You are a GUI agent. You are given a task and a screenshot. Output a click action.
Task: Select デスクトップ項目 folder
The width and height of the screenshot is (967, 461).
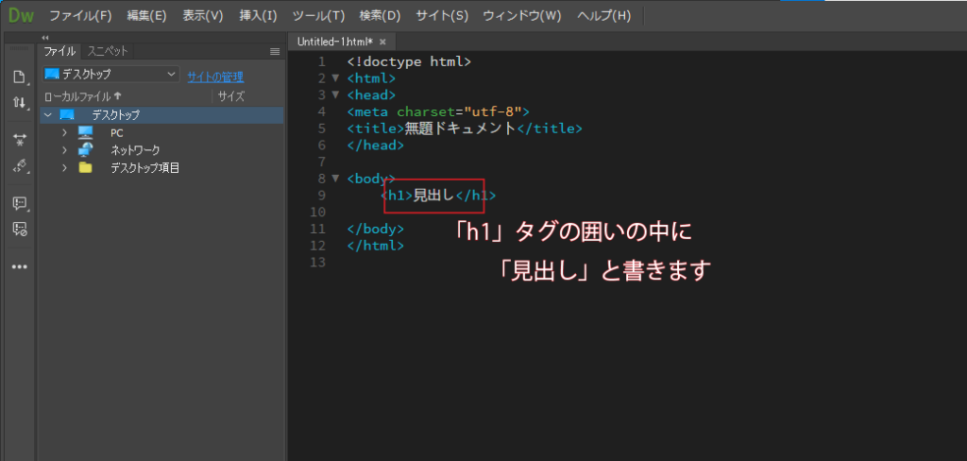[x=144, y=167]
